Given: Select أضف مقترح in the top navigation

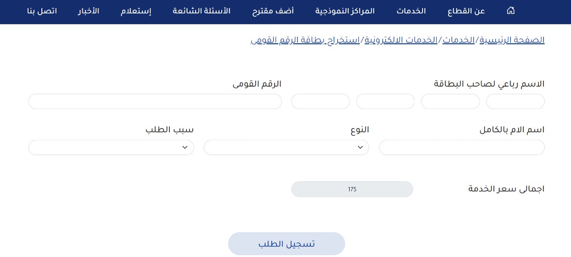Looking at the screenshot, I should click(273, 11).
